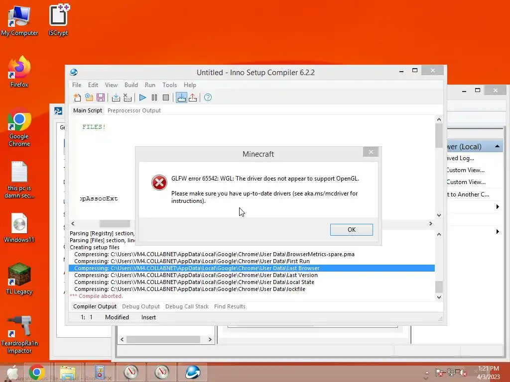Open Help via question mark icon

click(208, 97)
